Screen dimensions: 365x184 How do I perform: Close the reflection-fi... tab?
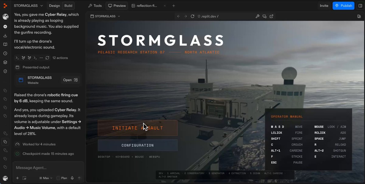pos(165,6)
